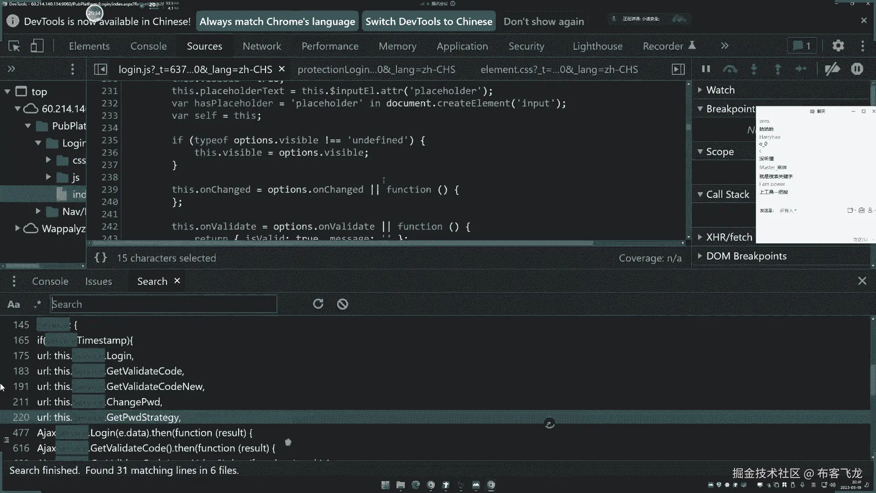The width and height of the screenshot is (876, 493).
Task: Switch to the Network tab
Action: click(261, 46)
